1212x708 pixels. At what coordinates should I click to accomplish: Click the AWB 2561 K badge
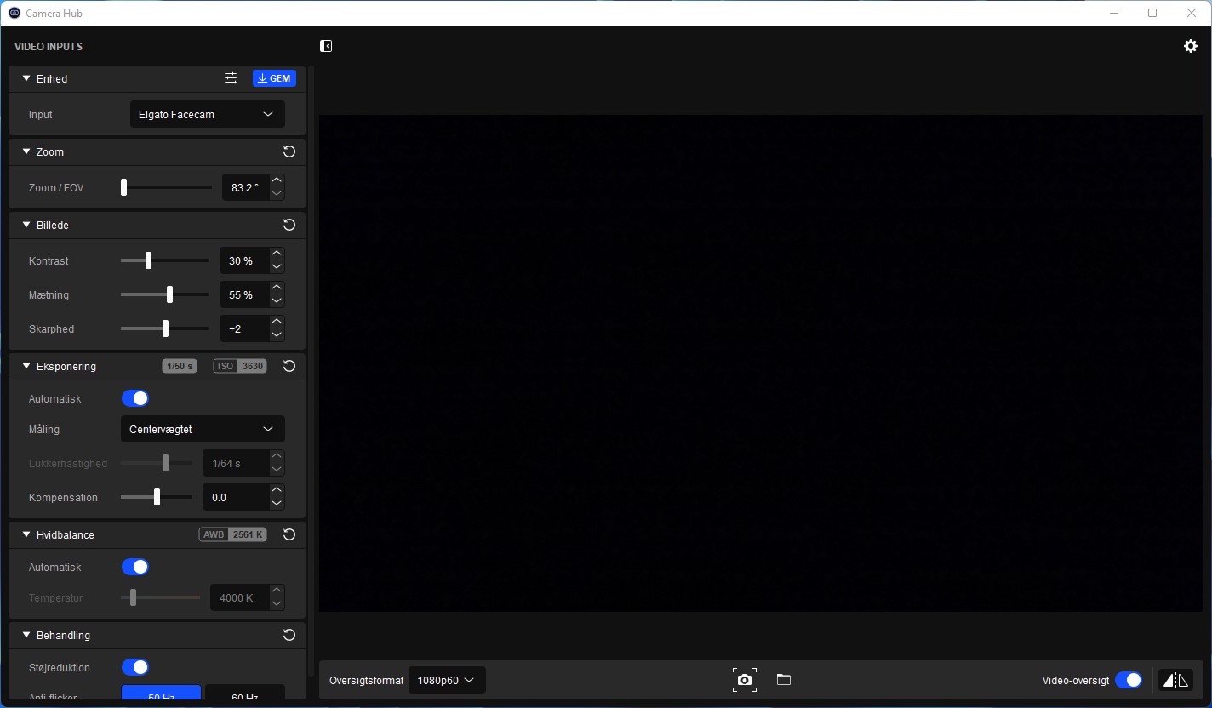coord(233,534)
